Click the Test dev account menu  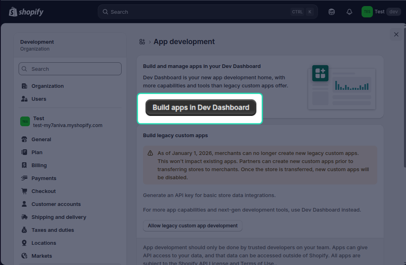coord(381,12)
